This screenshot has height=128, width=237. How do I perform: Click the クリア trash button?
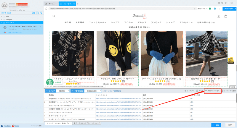click(x=200, y=91)
